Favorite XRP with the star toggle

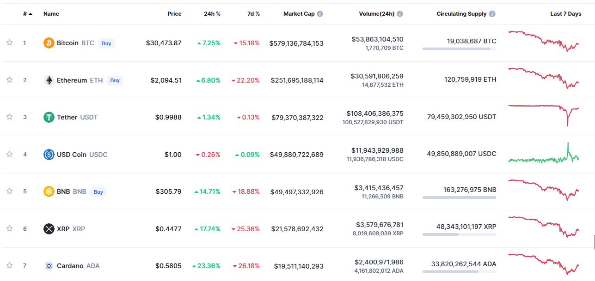coord(9,228)
